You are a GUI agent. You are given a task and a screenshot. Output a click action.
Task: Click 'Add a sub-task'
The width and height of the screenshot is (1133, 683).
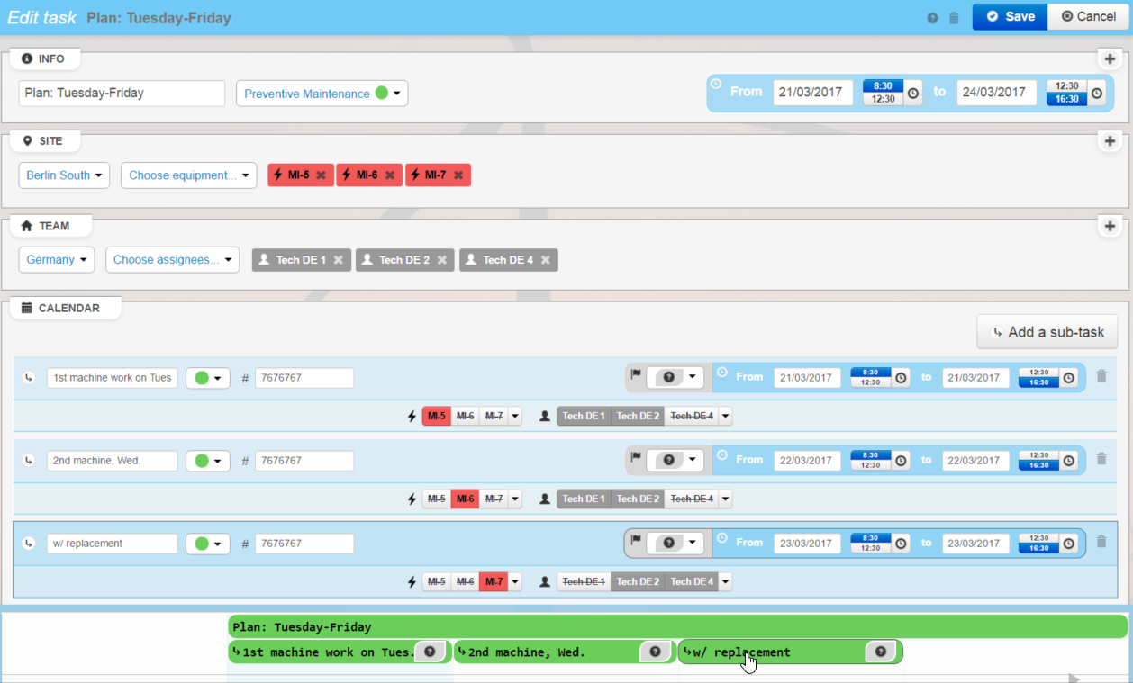(1047, 331)
